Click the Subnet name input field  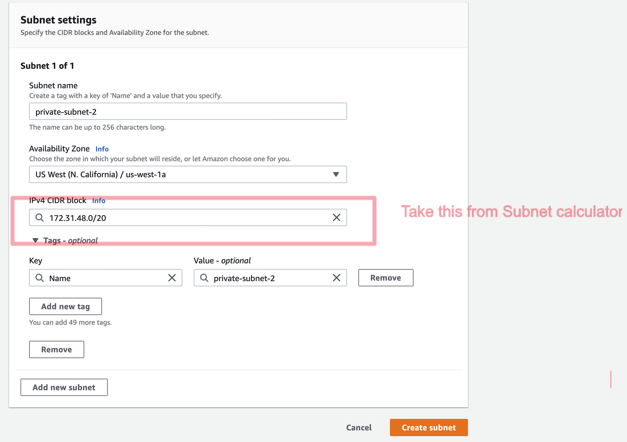tap(187, 111)
